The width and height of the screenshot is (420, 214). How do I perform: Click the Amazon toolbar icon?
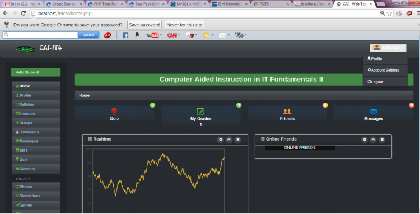[x=137, y=35]
